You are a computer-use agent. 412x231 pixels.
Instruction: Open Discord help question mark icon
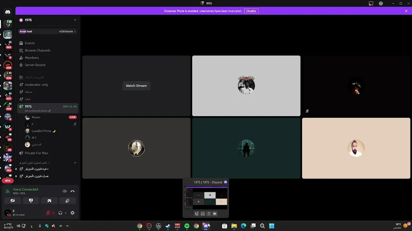point(381,4)
